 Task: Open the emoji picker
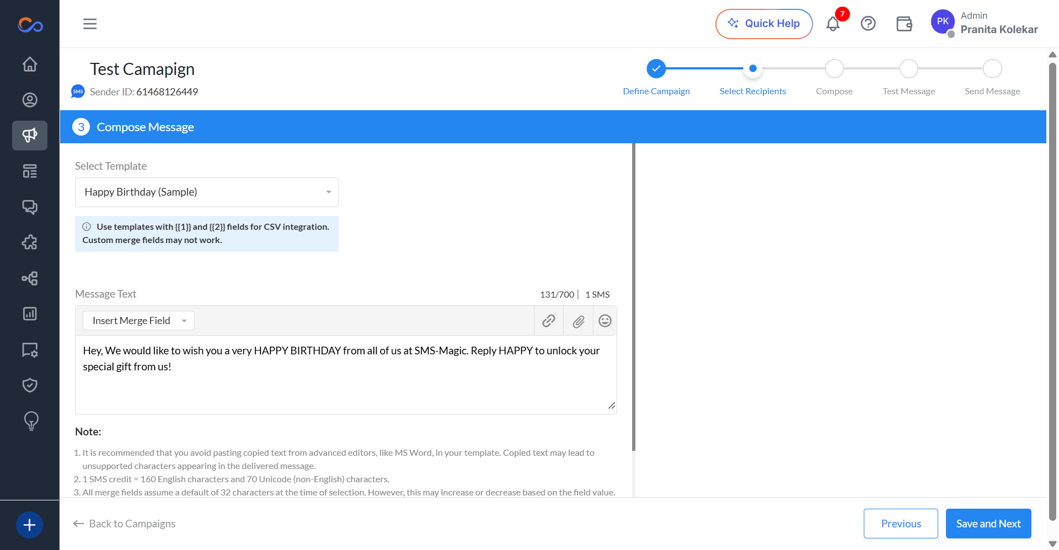click(605, 321)
